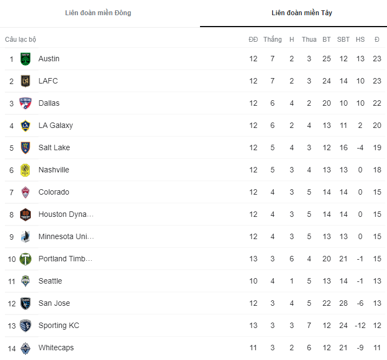Click the Colorado Rapids crest icon
The width and height of the screenshot is (387, 360).
pyautogui.click(x=25, y=192)
